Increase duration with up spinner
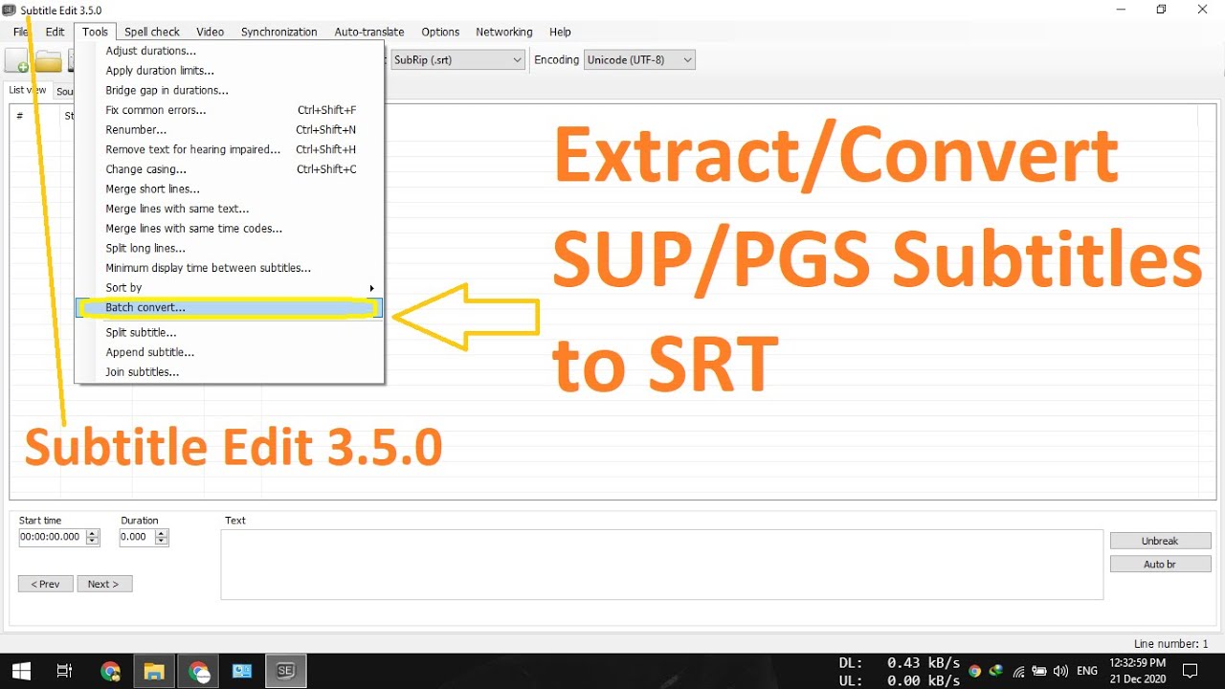The height and width of the screenshot is (689, 1225). point(162,533)
